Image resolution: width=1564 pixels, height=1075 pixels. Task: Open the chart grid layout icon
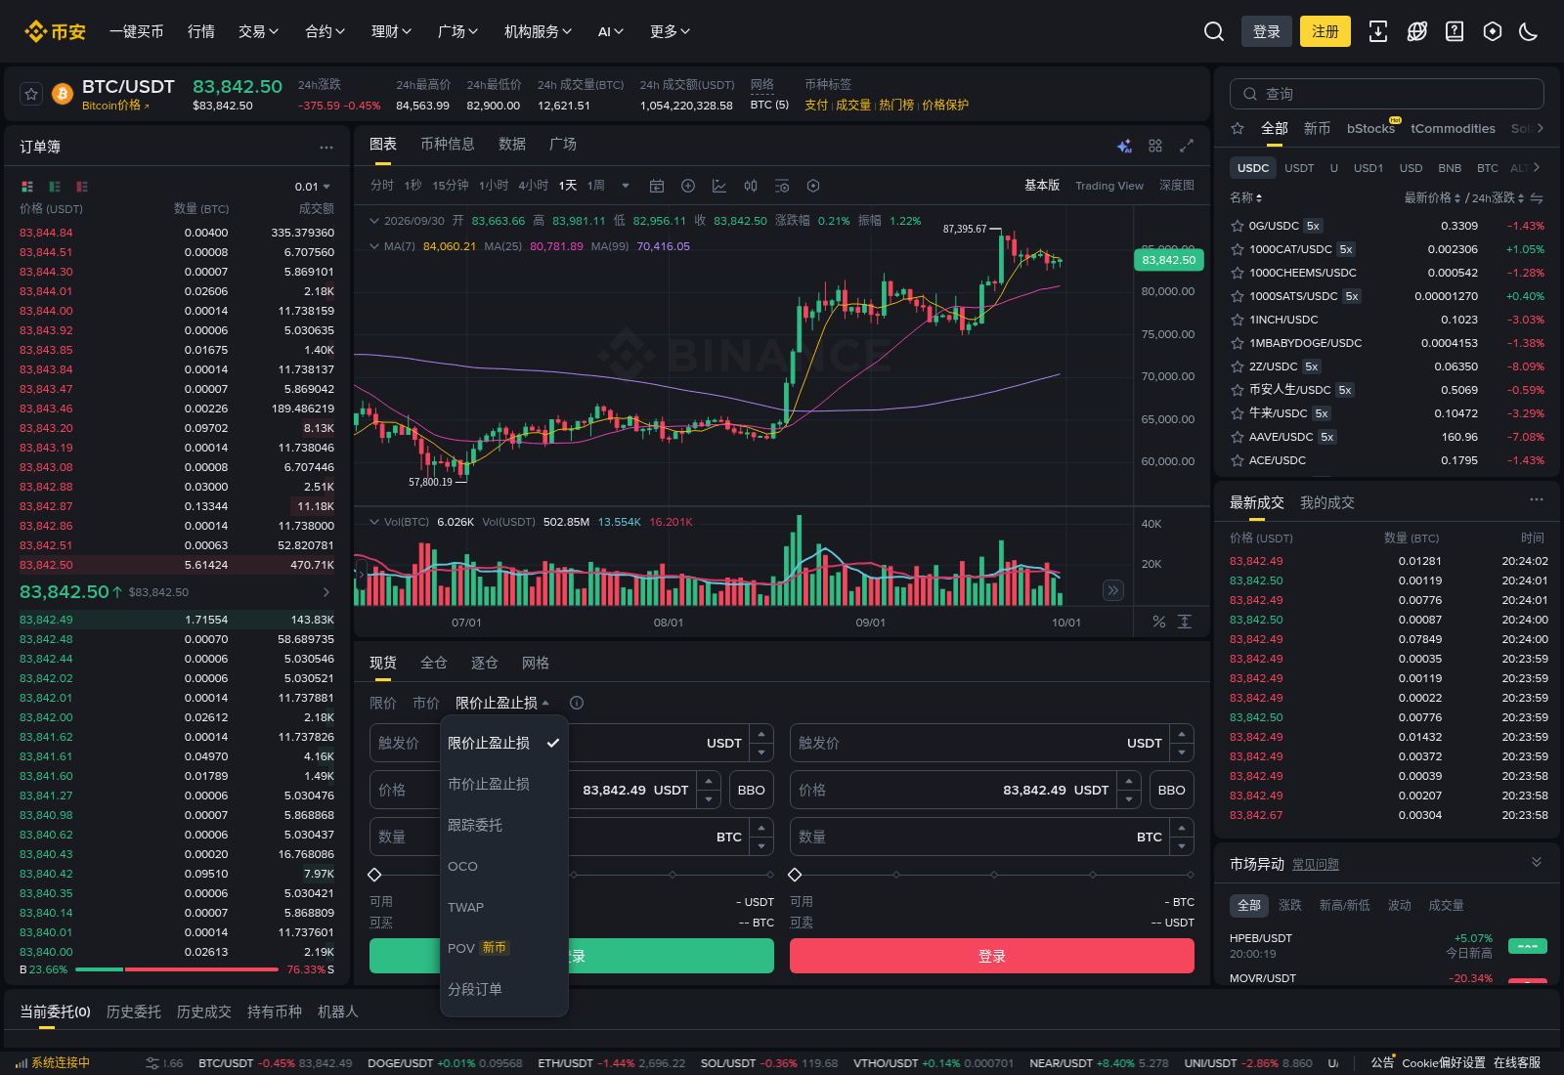click(x=1155, y=146)
